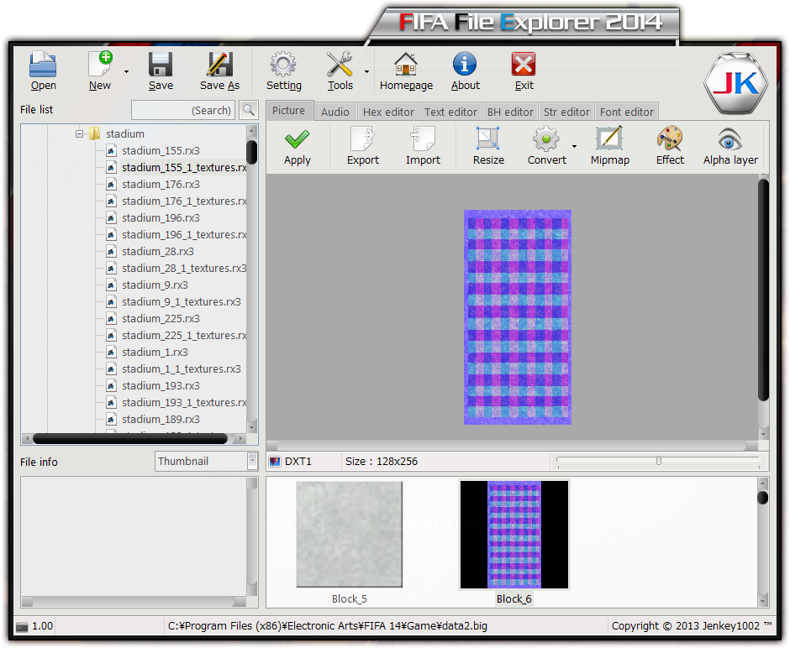Switch to the BH editor tab
The width and height of the screenshot is (790, 648).
tap(510, 112)
